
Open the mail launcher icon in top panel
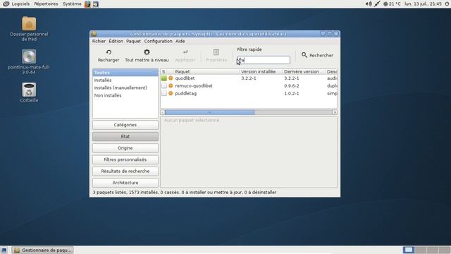96,4
